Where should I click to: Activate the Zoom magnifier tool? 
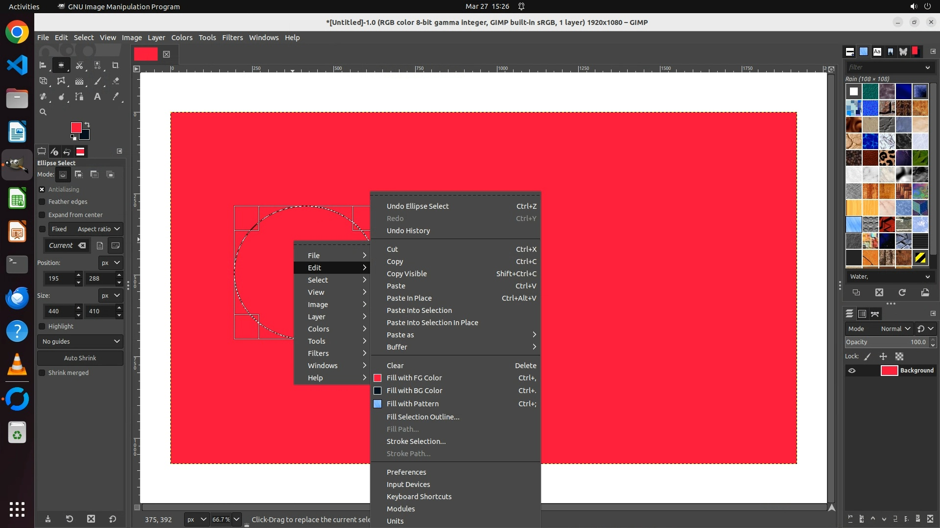click(43, 112)
